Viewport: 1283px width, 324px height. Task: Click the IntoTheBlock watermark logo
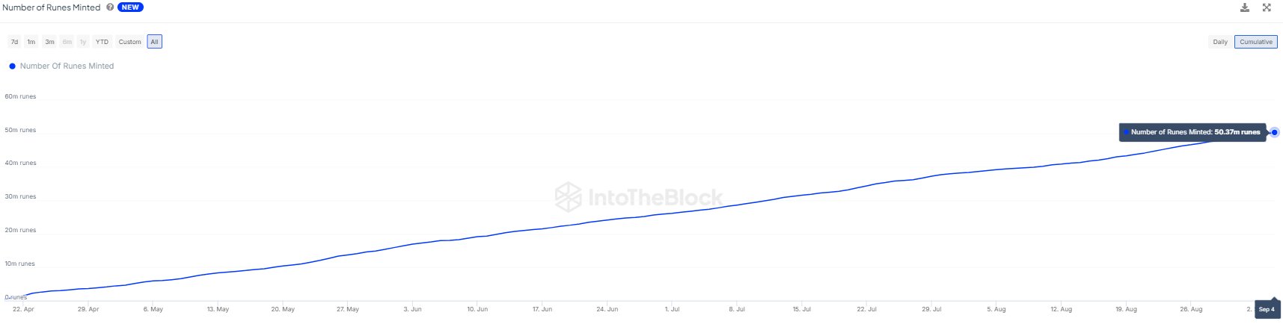click(568, 197)
